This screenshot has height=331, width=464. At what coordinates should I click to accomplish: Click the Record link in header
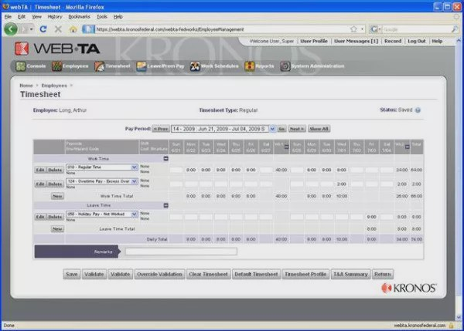pos(393,41)
